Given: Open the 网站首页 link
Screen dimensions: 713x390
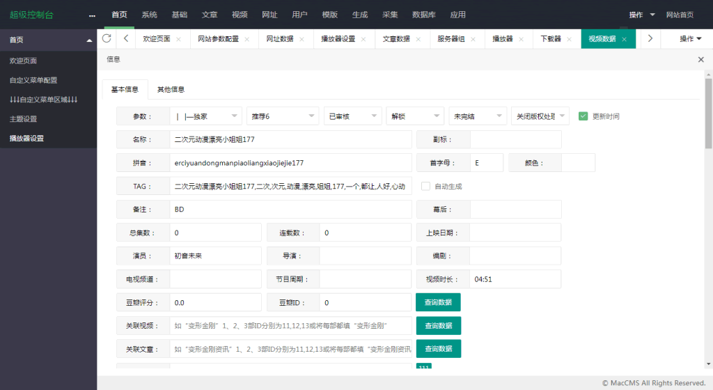Looking at the screenshot, I should click(680, 15).
